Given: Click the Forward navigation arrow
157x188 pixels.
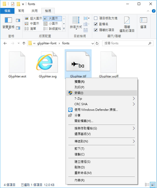Looking at the screenshot, I should tap(12, 43).
